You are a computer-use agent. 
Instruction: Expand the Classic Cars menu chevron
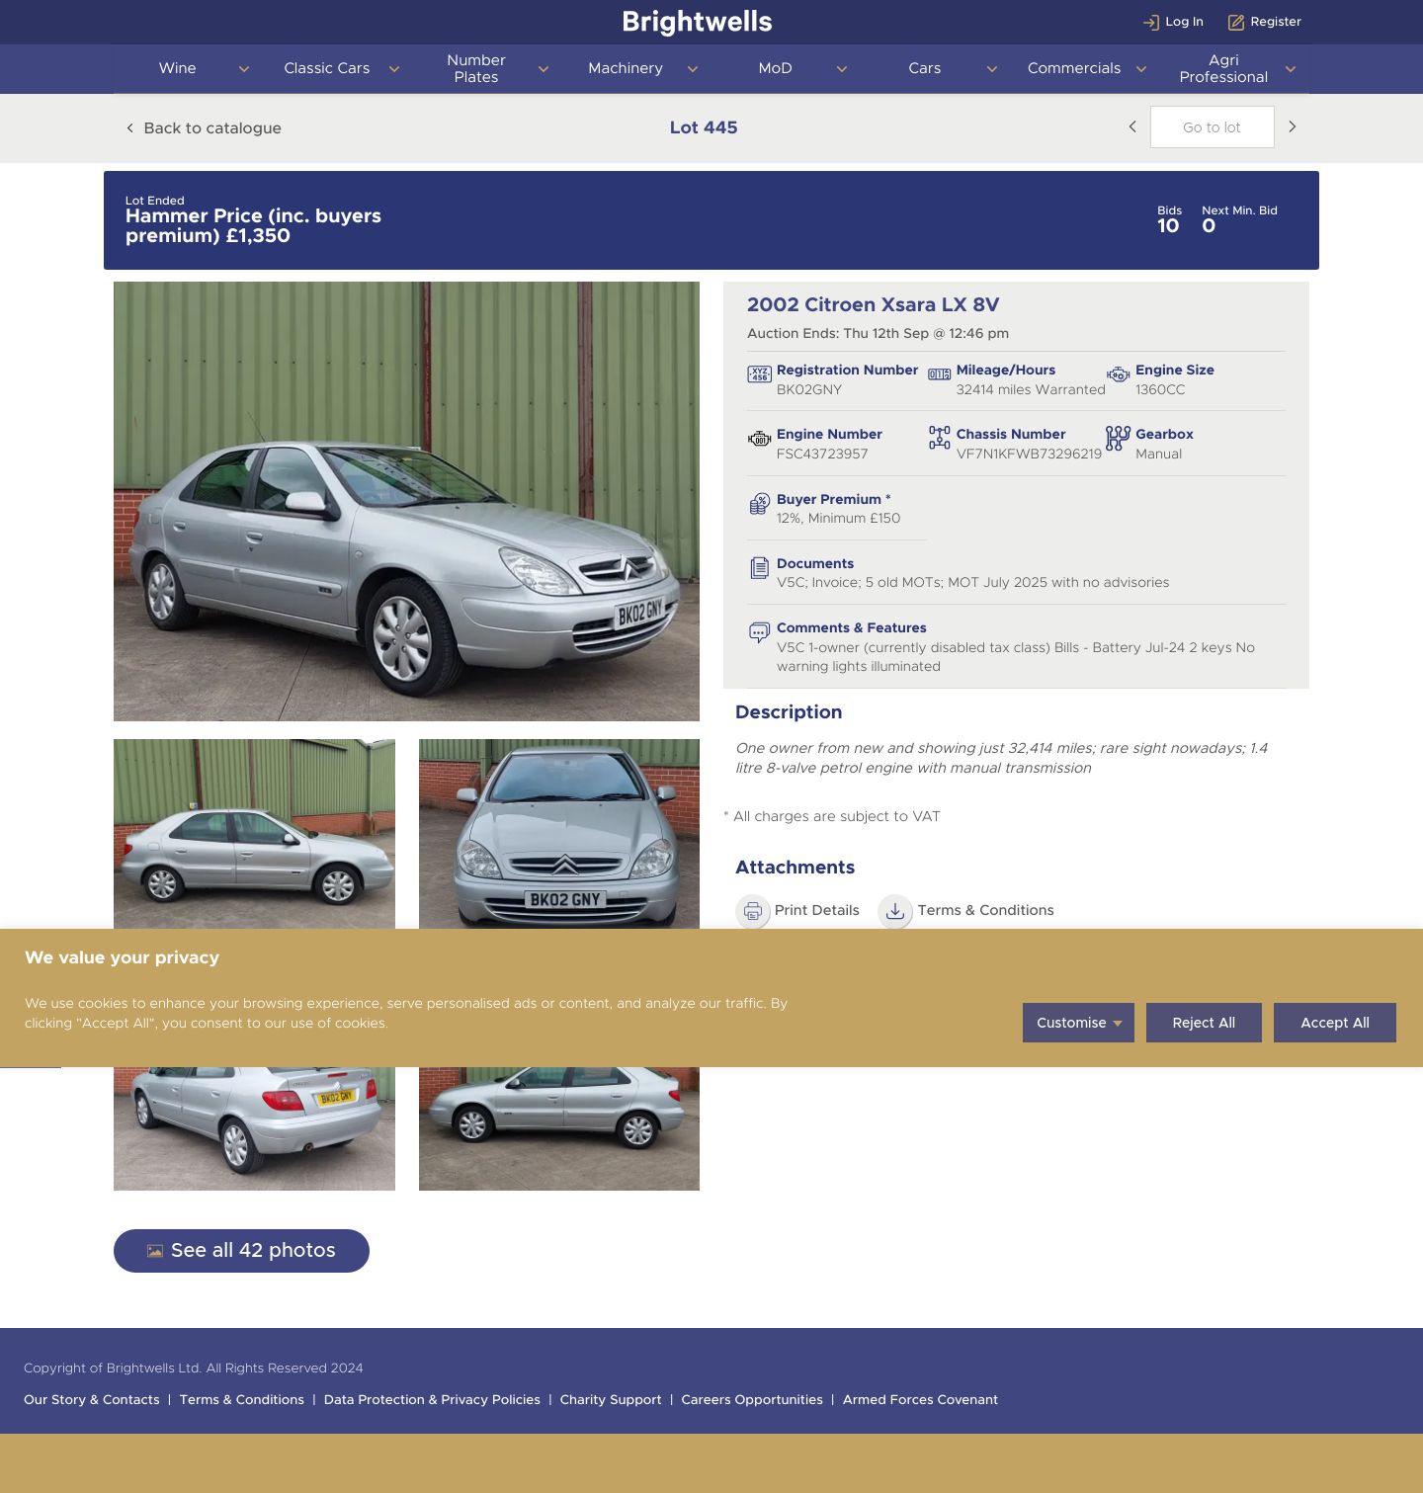click(393, 69)
